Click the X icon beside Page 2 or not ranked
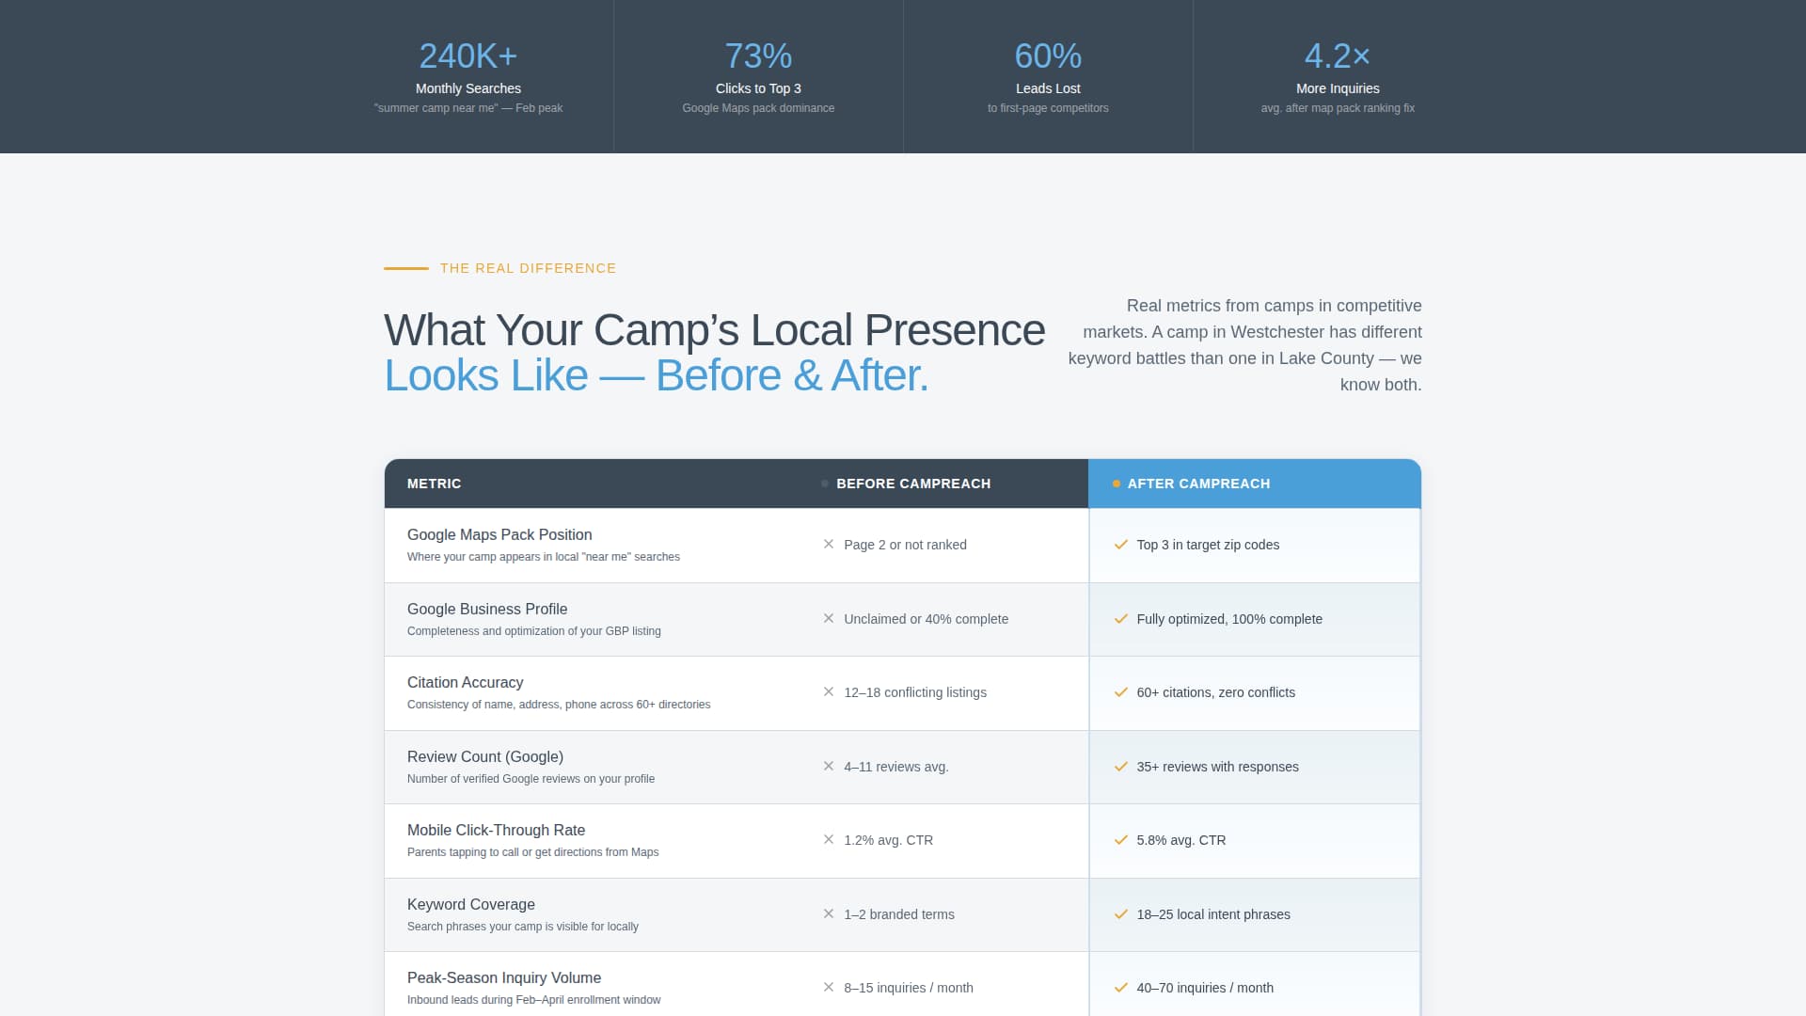1806x1016 pixels. coord(829,544)
